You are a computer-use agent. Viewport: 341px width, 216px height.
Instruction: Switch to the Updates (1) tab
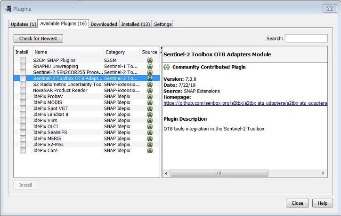23,24
